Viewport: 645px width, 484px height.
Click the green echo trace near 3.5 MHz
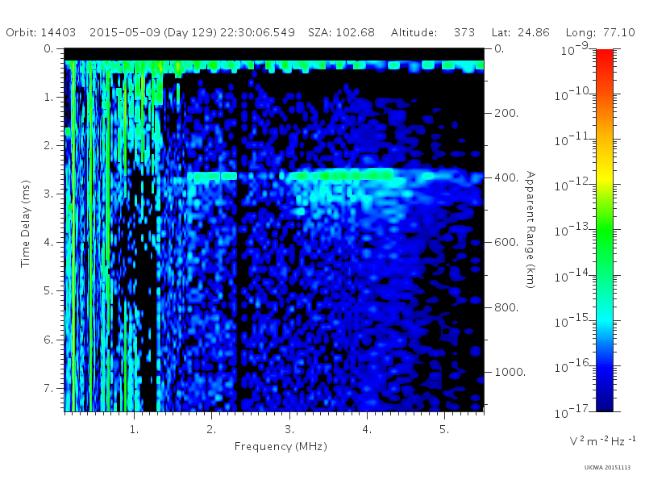[x=339, y=175]
